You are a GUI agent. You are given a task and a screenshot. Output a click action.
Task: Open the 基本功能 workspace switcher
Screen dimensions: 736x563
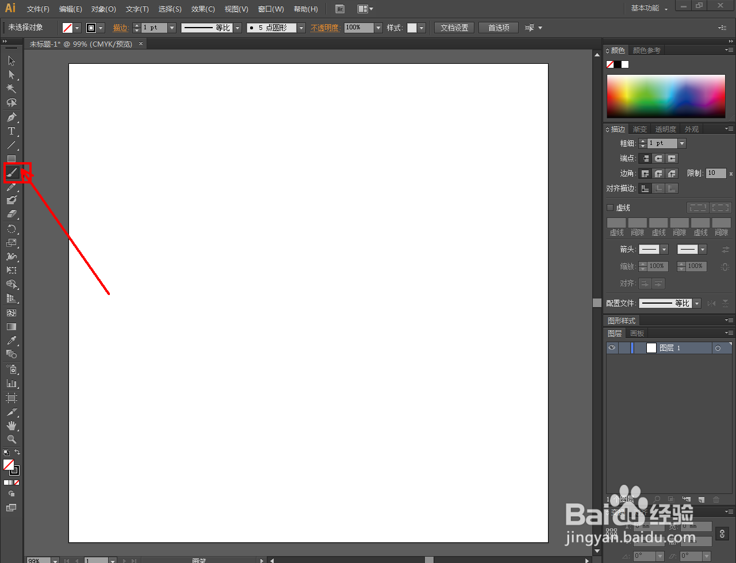649,9
